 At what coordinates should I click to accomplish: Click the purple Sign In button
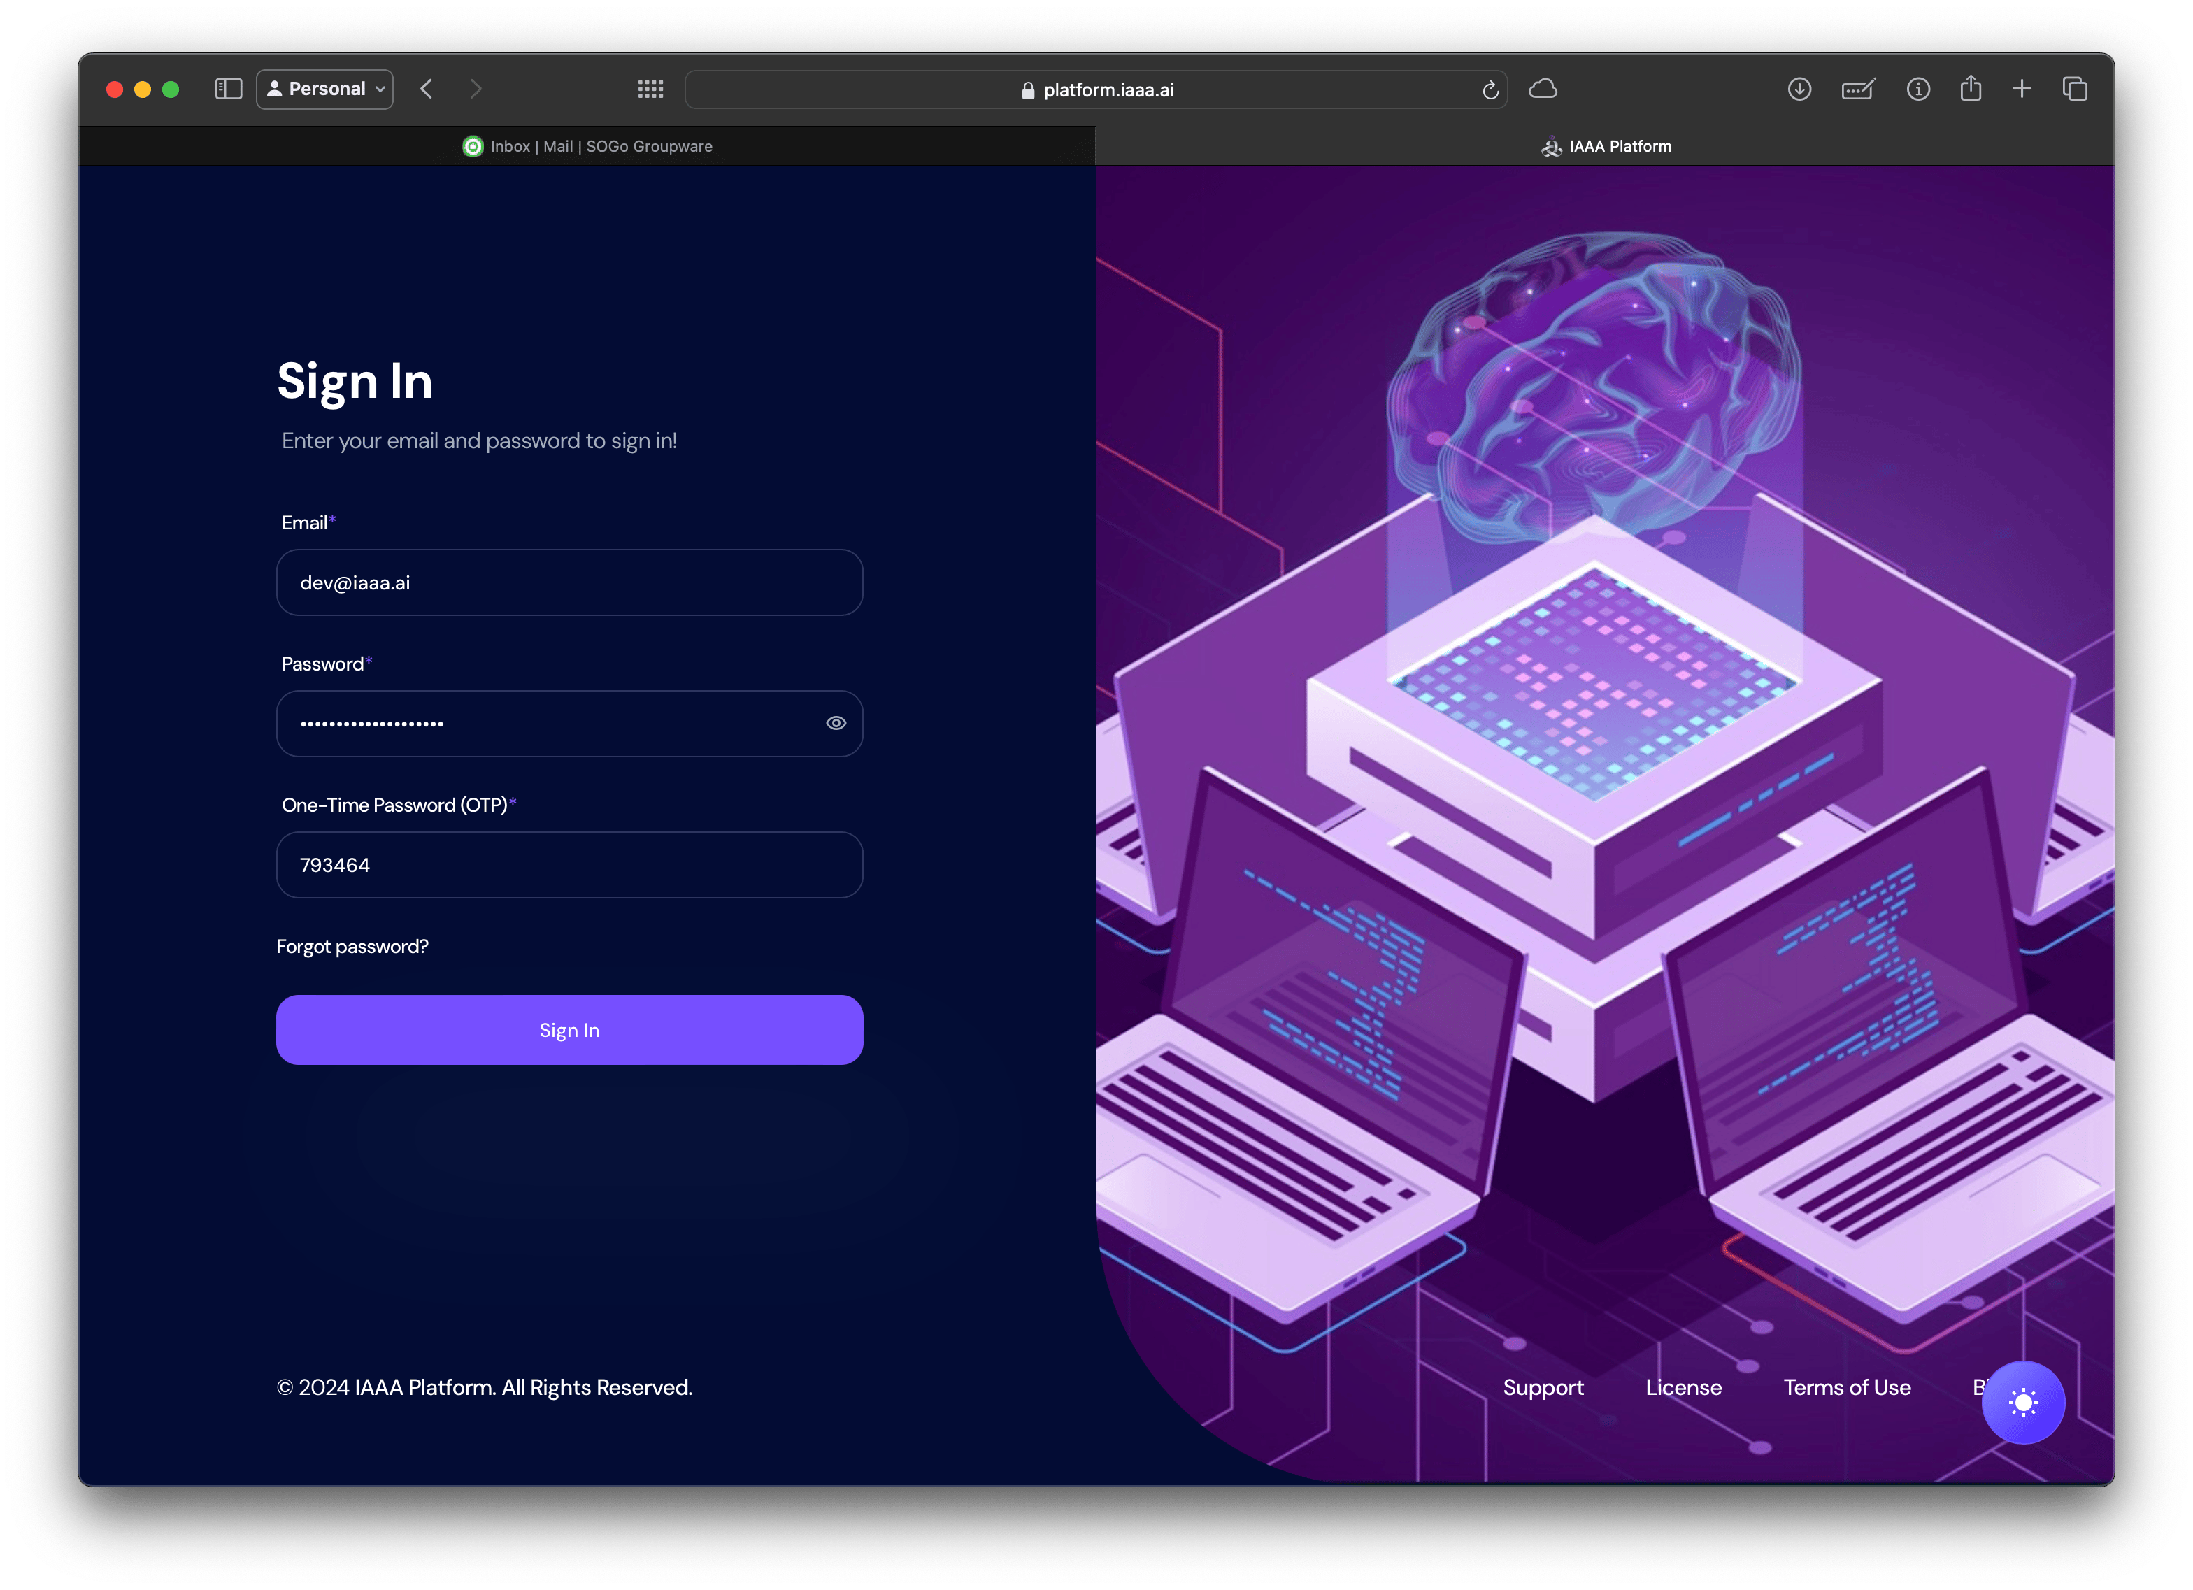point(569,1031)
